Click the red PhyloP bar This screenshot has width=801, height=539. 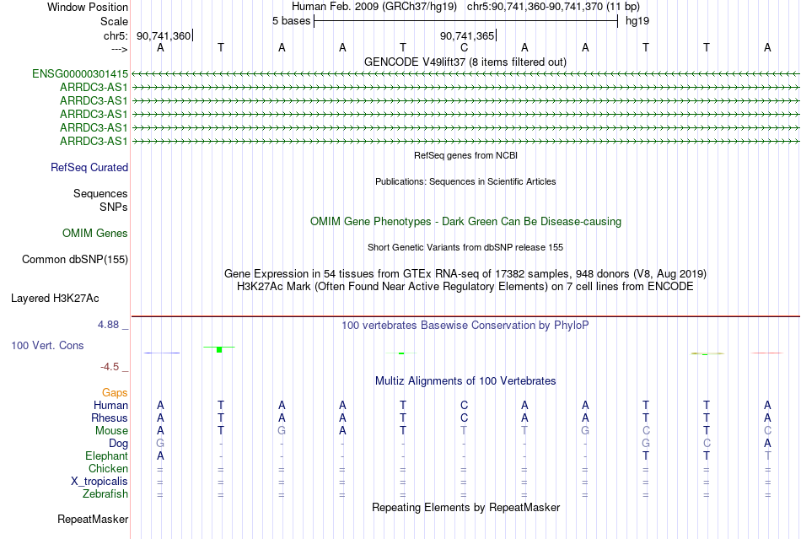(x=767, y=353)
